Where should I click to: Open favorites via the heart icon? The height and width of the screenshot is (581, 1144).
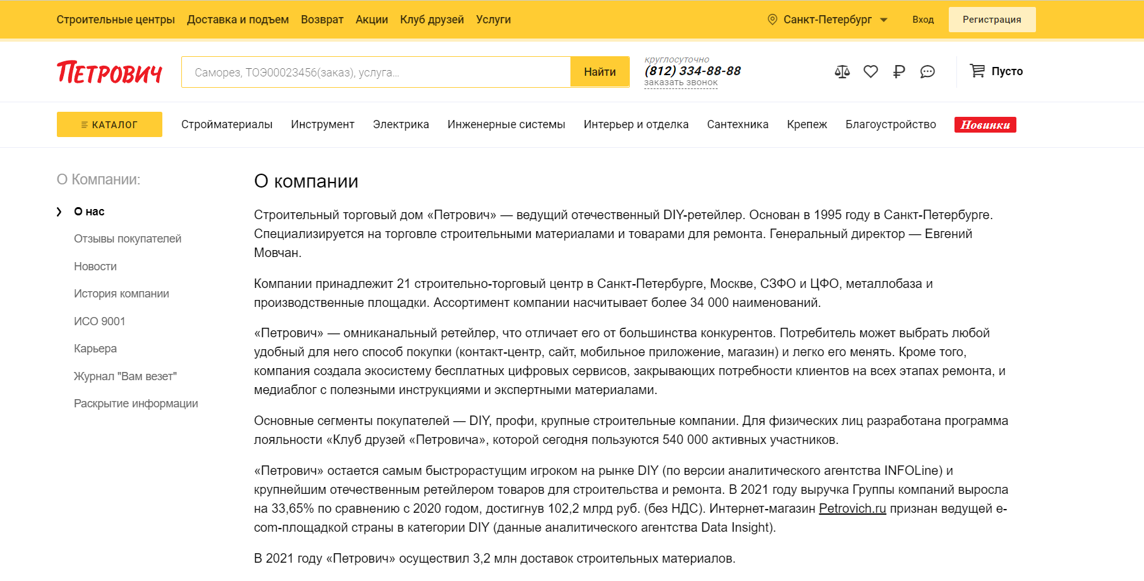pos(870,71)
